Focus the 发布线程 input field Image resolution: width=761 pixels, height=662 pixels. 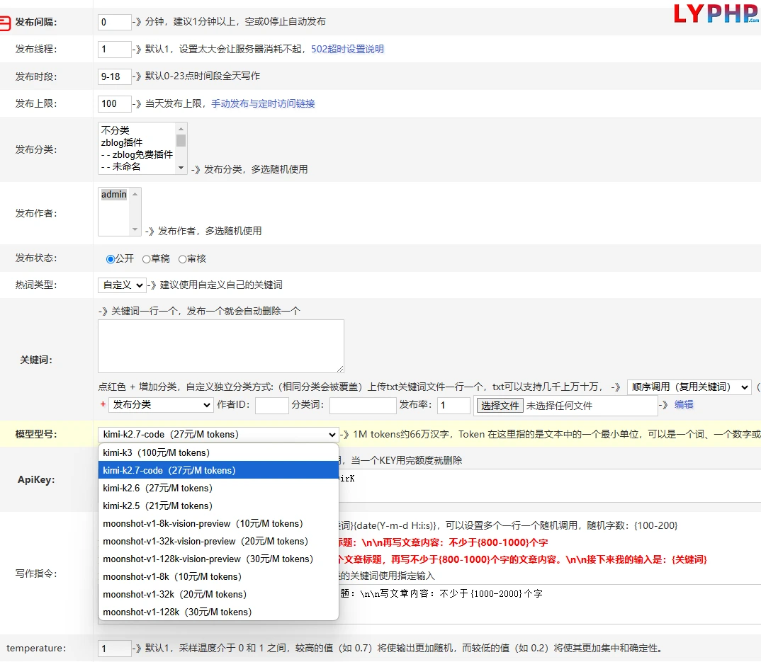pyautogui.click(x=115, y=49)
